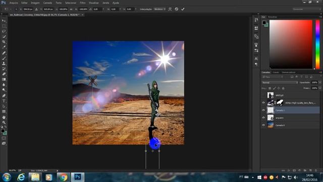The width and height of the screenshot is (323, 182).
Task: Switch to the Amostras tab
Action: (x=273, y=17)
